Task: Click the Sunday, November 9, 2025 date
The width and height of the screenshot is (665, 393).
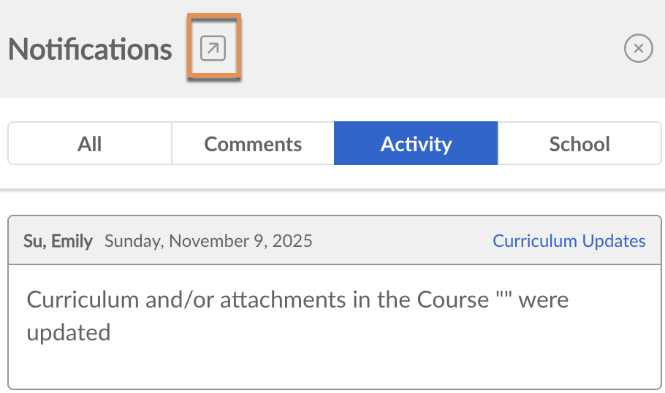Action: (208, 241)
